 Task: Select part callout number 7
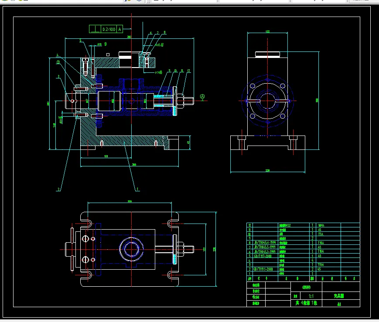click(158, 33)
